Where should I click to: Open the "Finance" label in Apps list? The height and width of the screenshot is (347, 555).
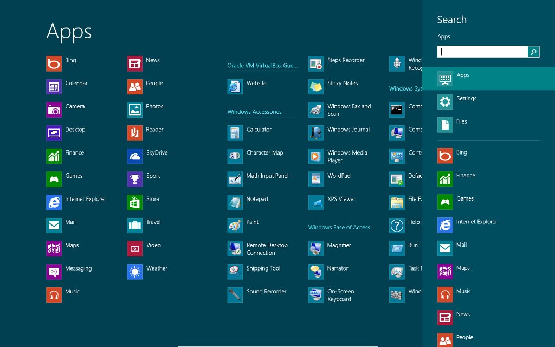[x=75, y=152]
